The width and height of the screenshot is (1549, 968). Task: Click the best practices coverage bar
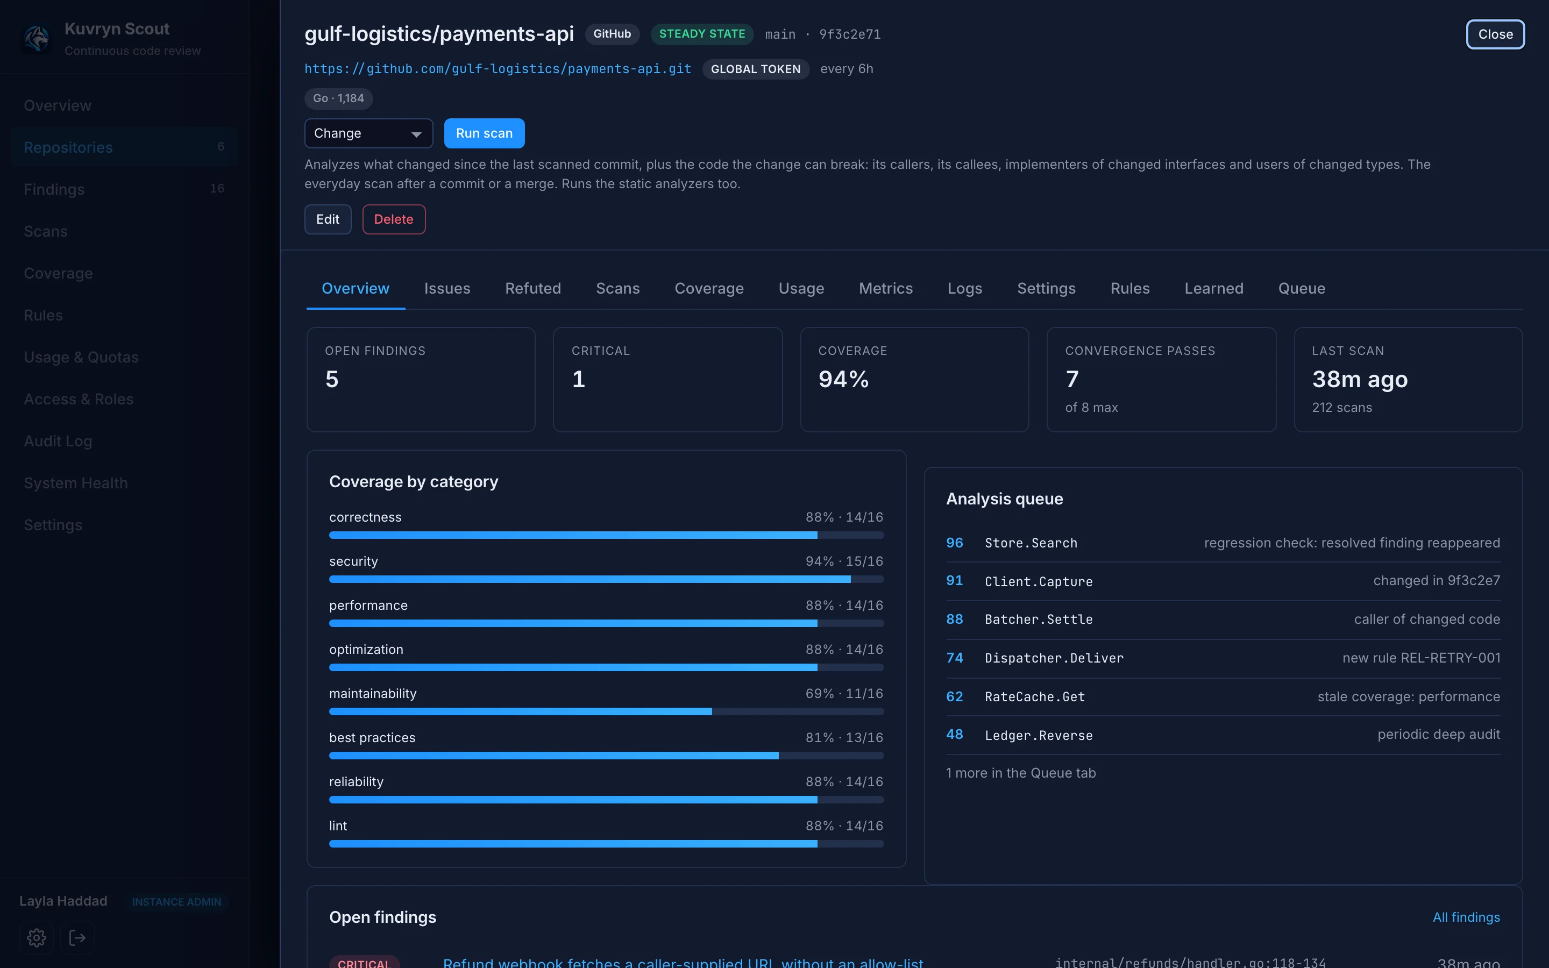[x=606, y=756]
